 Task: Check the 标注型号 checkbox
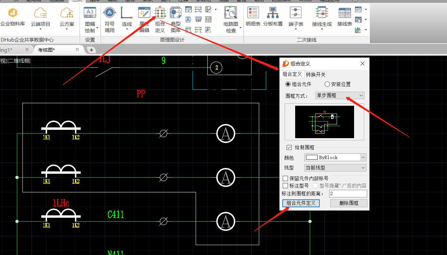coord(285,186)
